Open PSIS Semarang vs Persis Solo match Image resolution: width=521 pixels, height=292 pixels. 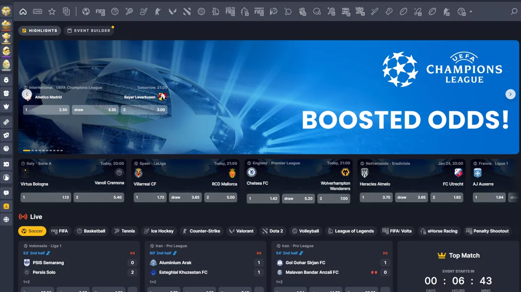click(x=79, y=267)
